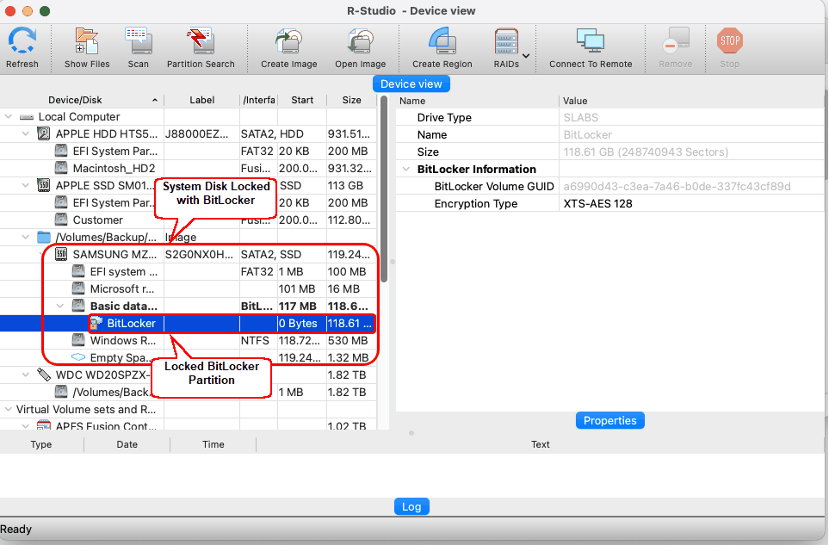
Task: Click the Size property value 118.61 GB
Action: coord(646,152)
